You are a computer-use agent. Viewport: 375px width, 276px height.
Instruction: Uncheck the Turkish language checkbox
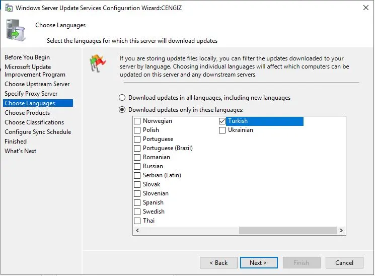tap(222, 121)
